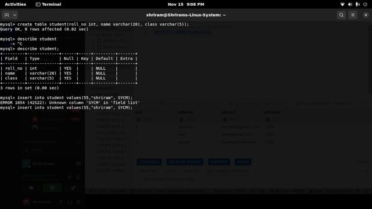372x209 pixels.
Task: Click CONSOLE button in background window
Action: pyautogui.click(x=149, y=162)
